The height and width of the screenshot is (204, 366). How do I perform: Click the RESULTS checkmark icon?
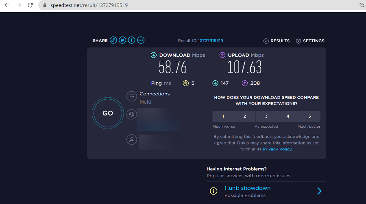click(266, 41)
